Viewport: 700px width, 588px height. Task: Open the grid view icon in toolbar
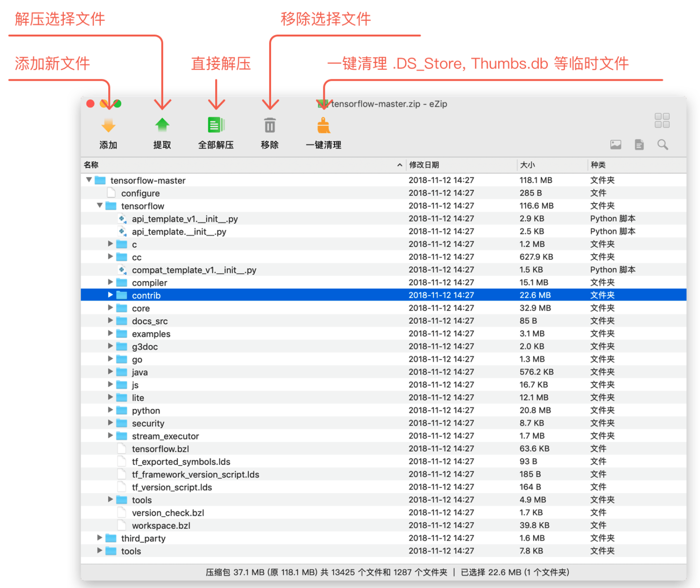coord(662,120)
